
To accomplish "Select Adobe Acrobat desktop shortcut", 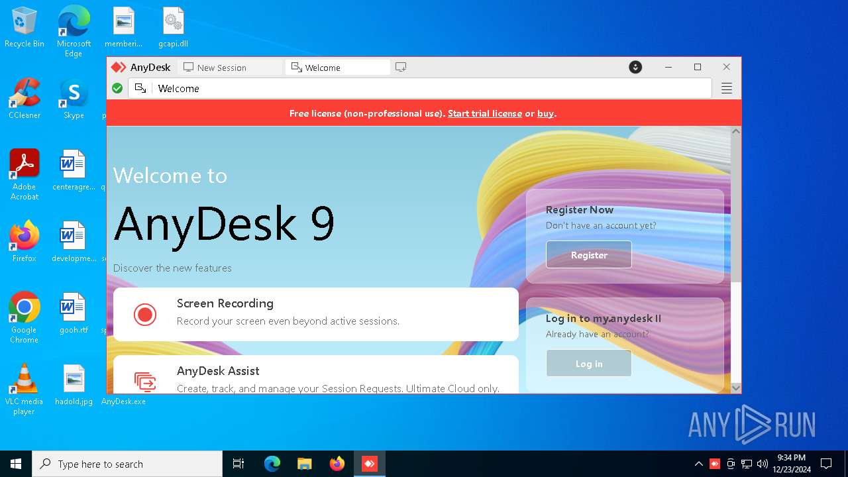I will tap(25, 175).
